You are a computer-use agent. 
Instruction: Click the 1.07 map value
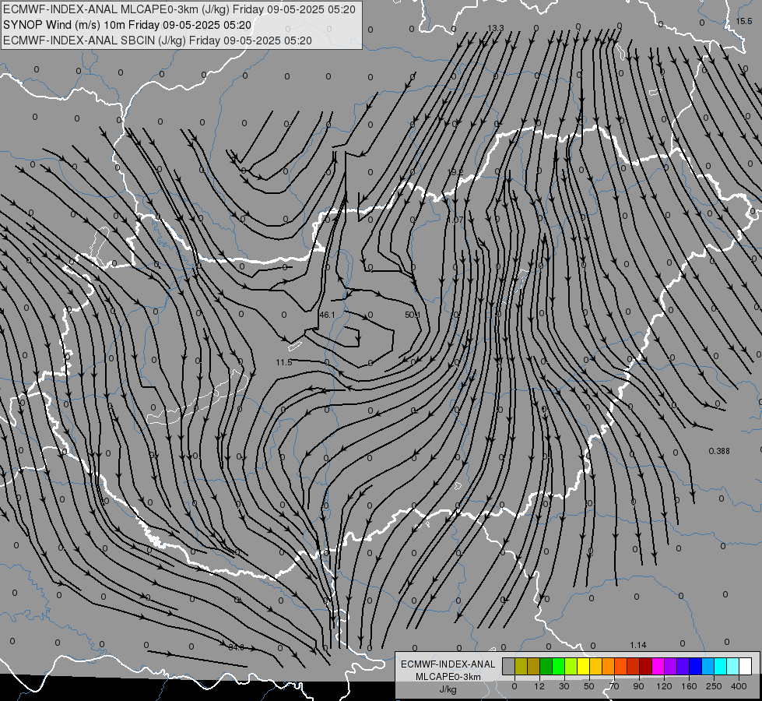pos(455,220)
